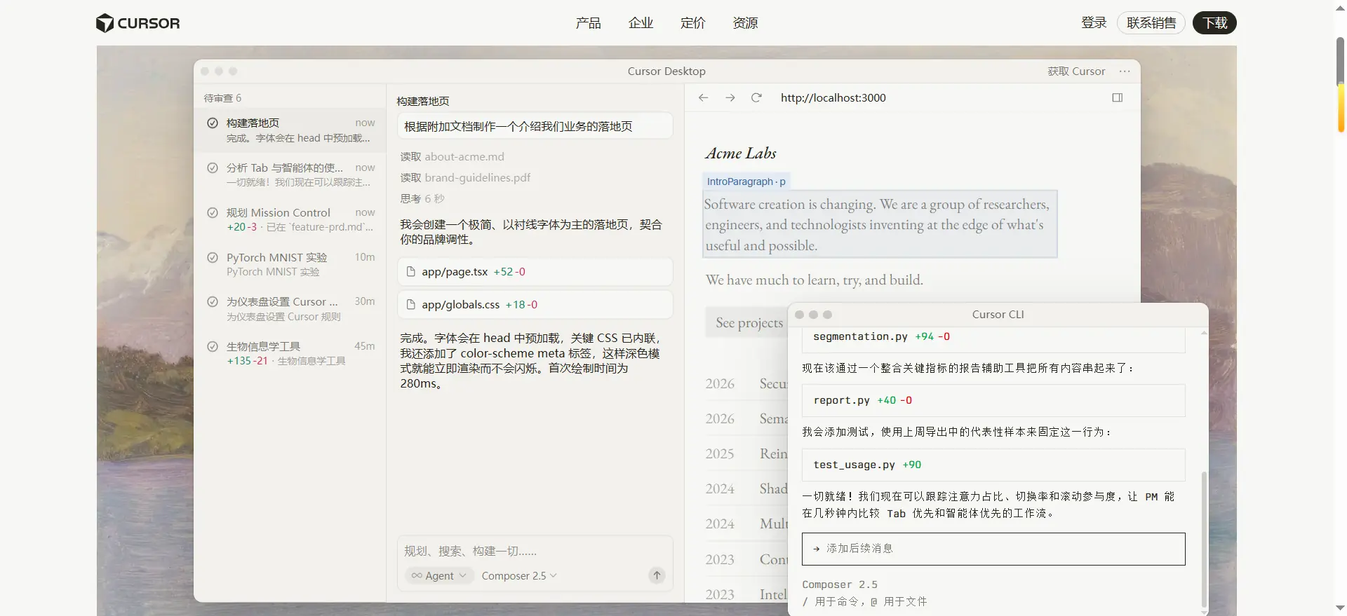Screen dimensions: 1347x616
Task: Click 待审查 6 header
Action: click(222, 98)
